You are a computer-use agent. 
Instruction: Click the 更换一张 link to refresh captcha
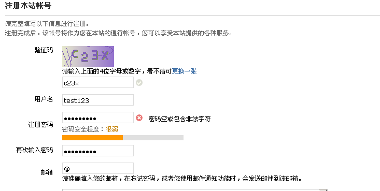[x=184, y=71]
